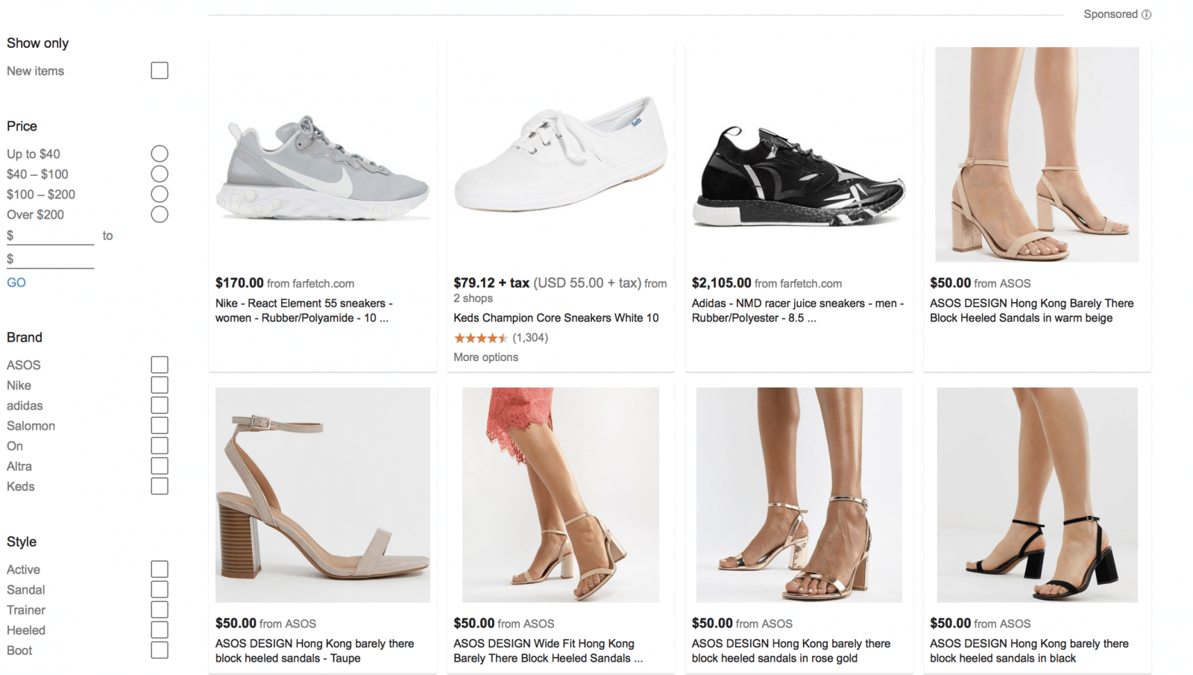Check the Sandal style checkbox

click(x=160, y=590)
